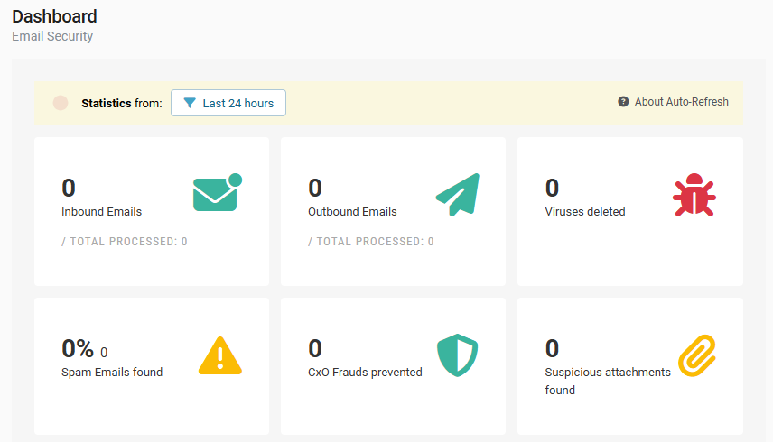Viewport: 773px width, 442px height.
Task: Click the Suspicious attachments paperclip icon
Action: pyautogui.click(x=696, y=355)
